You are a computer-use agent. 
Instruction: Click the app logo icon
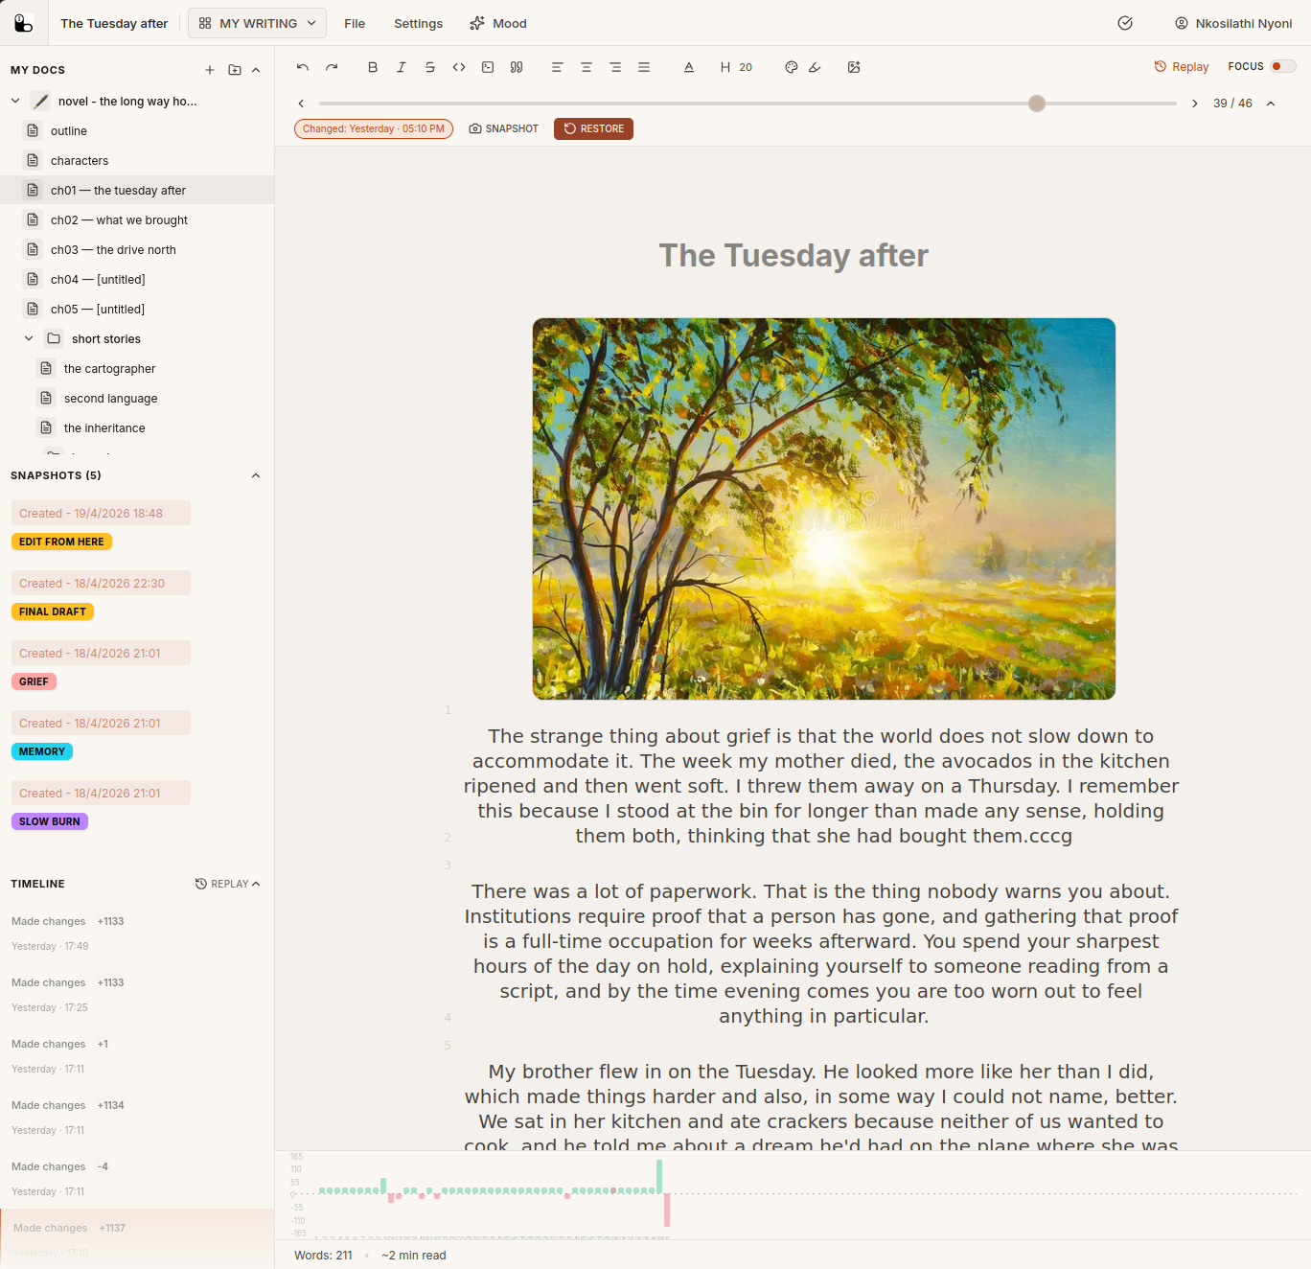[24, 23]
